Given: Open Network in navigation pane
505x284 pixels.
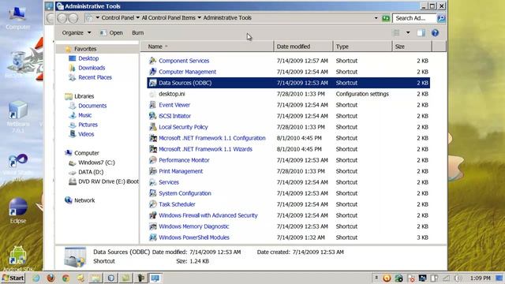Looking at the screenshot, I should [84, 200].
